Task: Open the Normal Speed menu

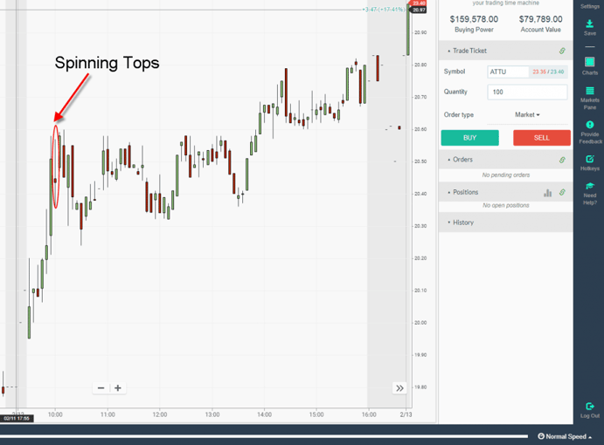Action: tap(565, 436)
